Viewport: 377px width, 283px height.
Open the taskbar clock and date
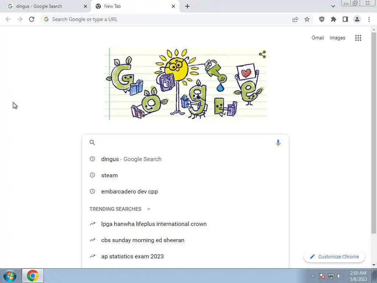(x=358, y=276)
